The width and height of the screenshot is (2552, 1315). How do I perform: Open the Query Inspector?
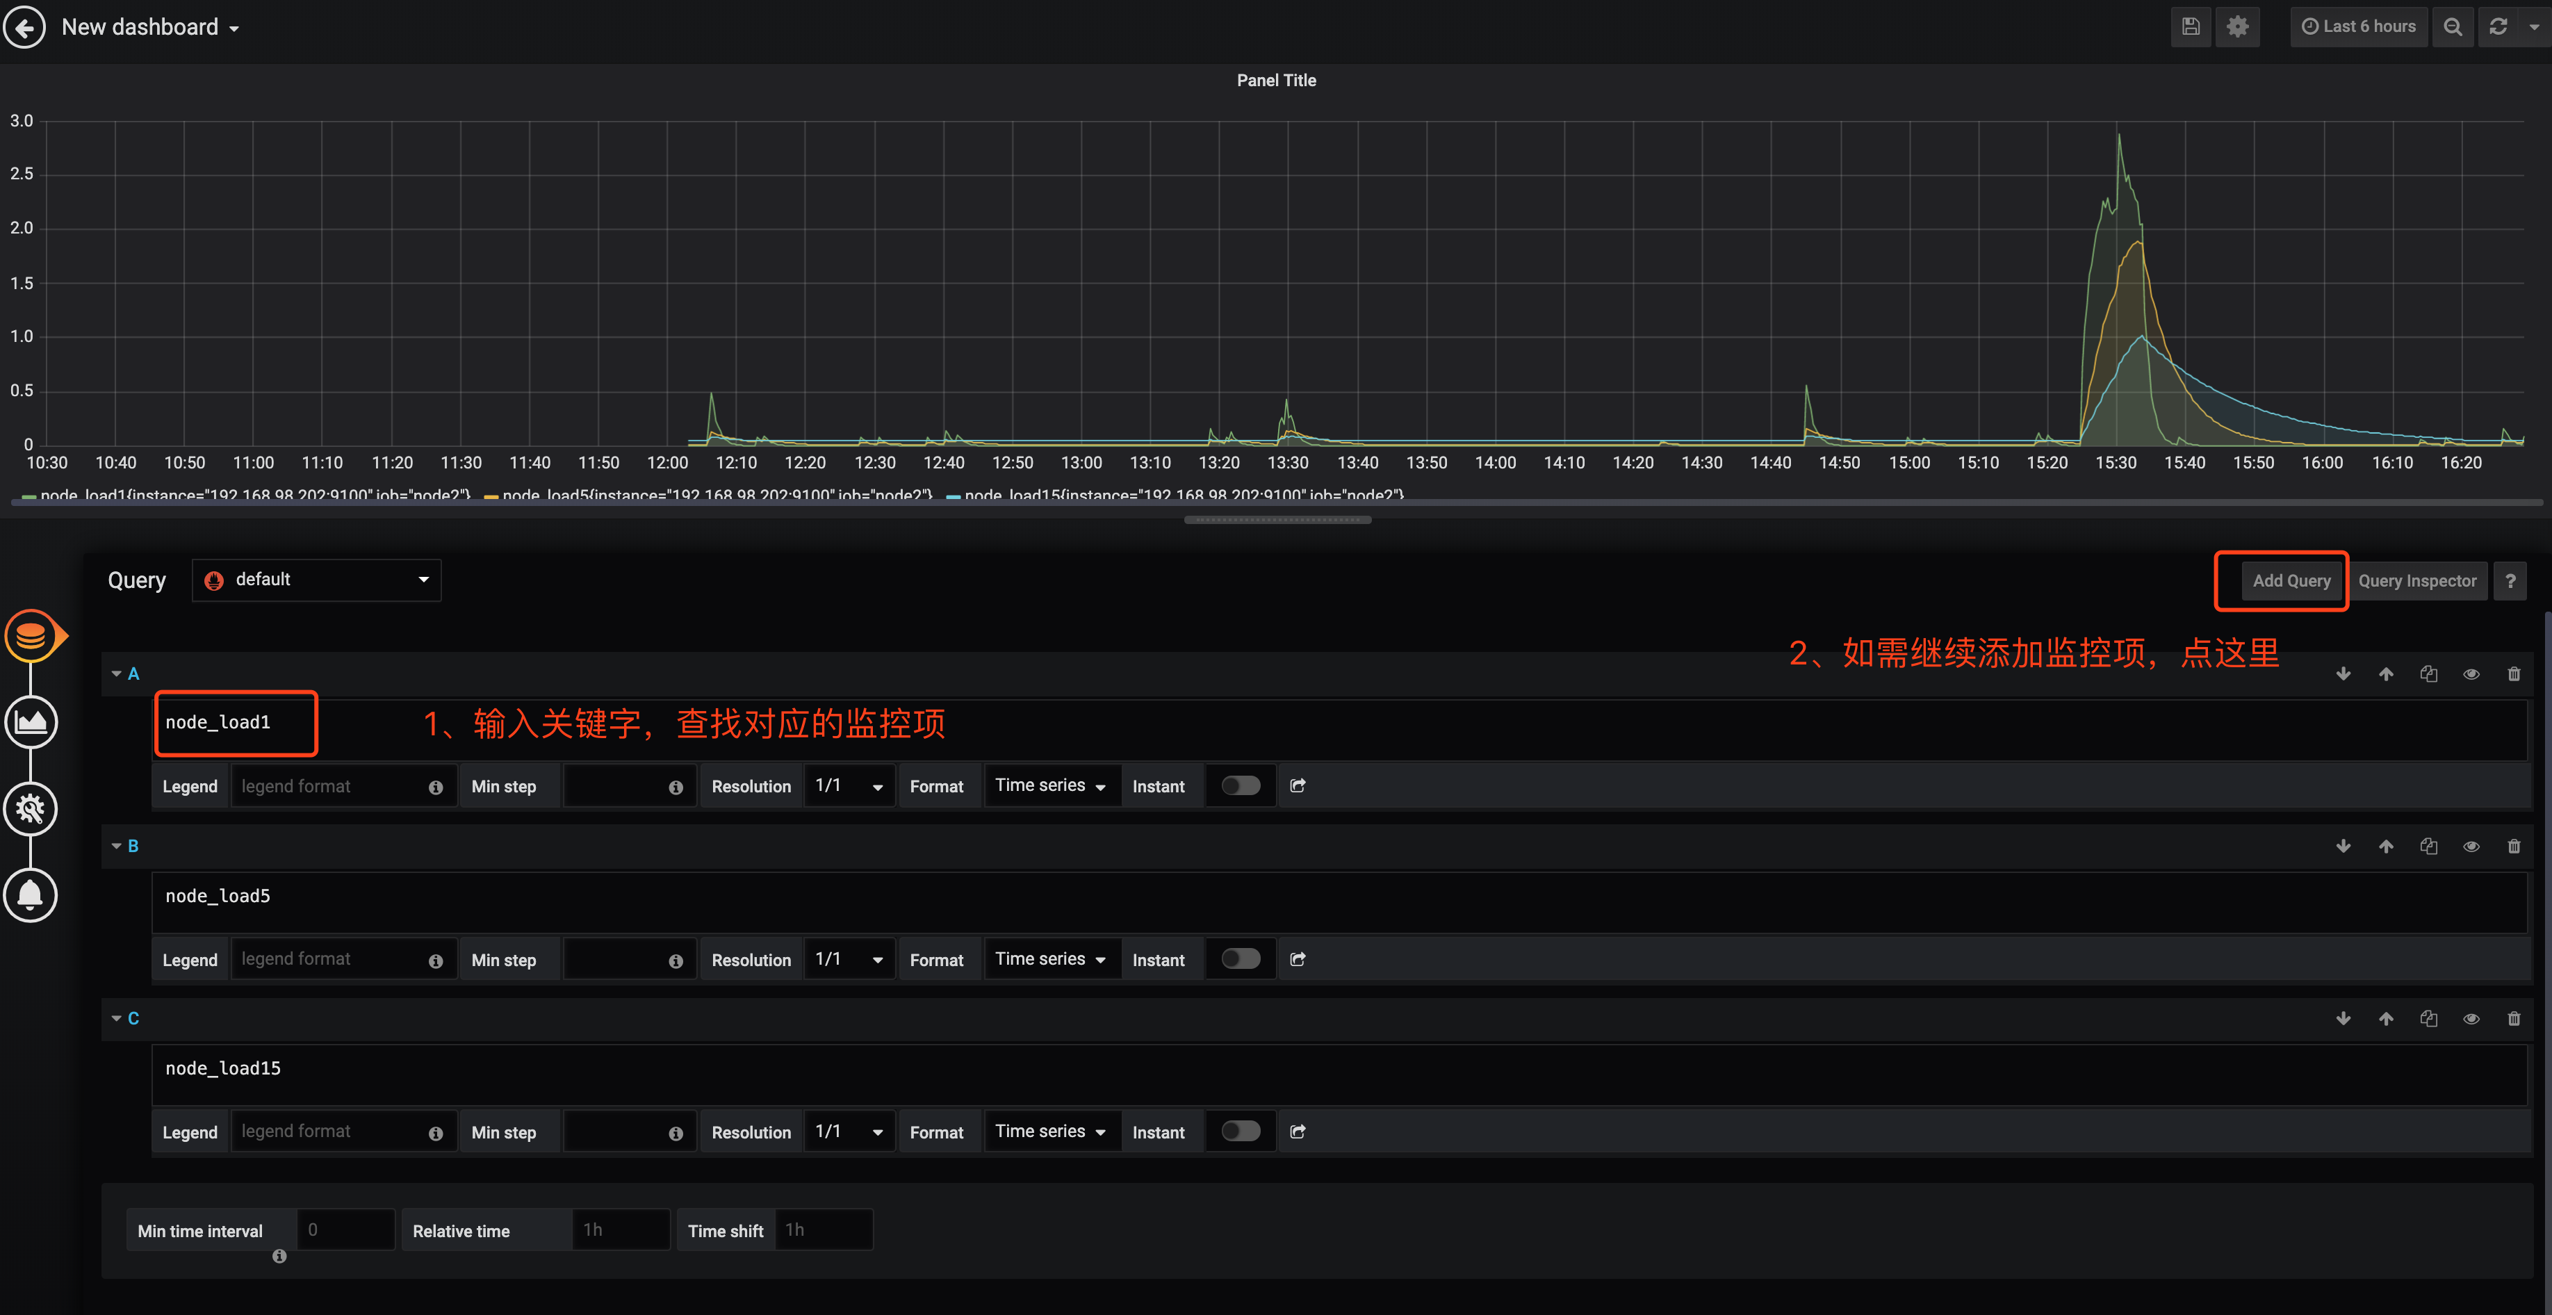(x=2416, y=581)
